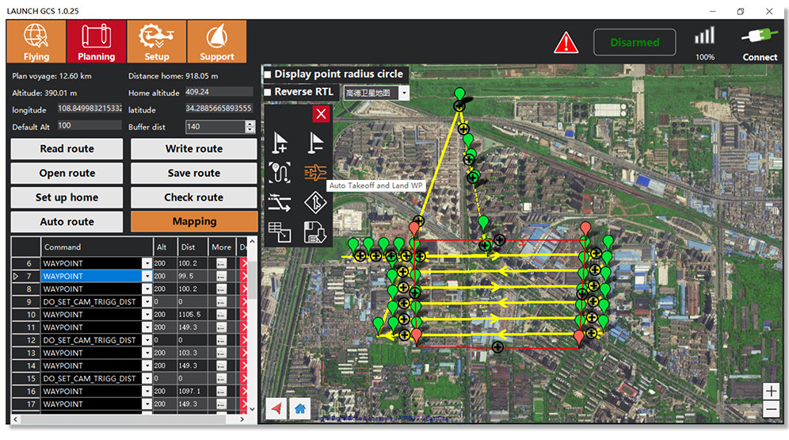This screenshot has width=789, height=440.
Task: Open the Setup tab
Action: (156, 41)
